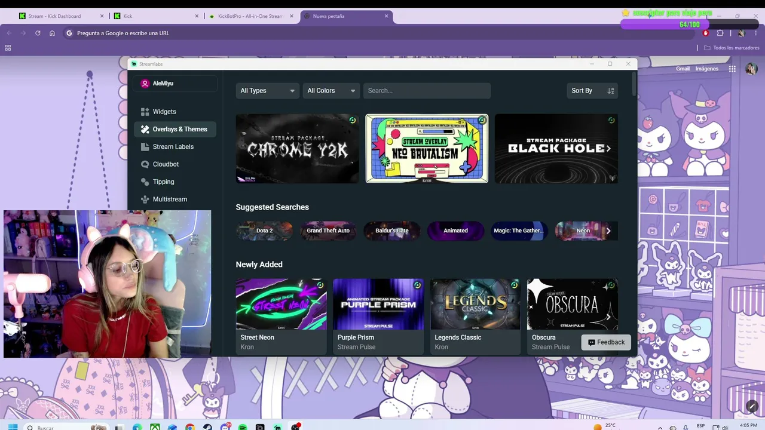Select Overlays & Themes in the sidebar
The height and width of the screenshot is (430, 765).
tap(175, 129)
